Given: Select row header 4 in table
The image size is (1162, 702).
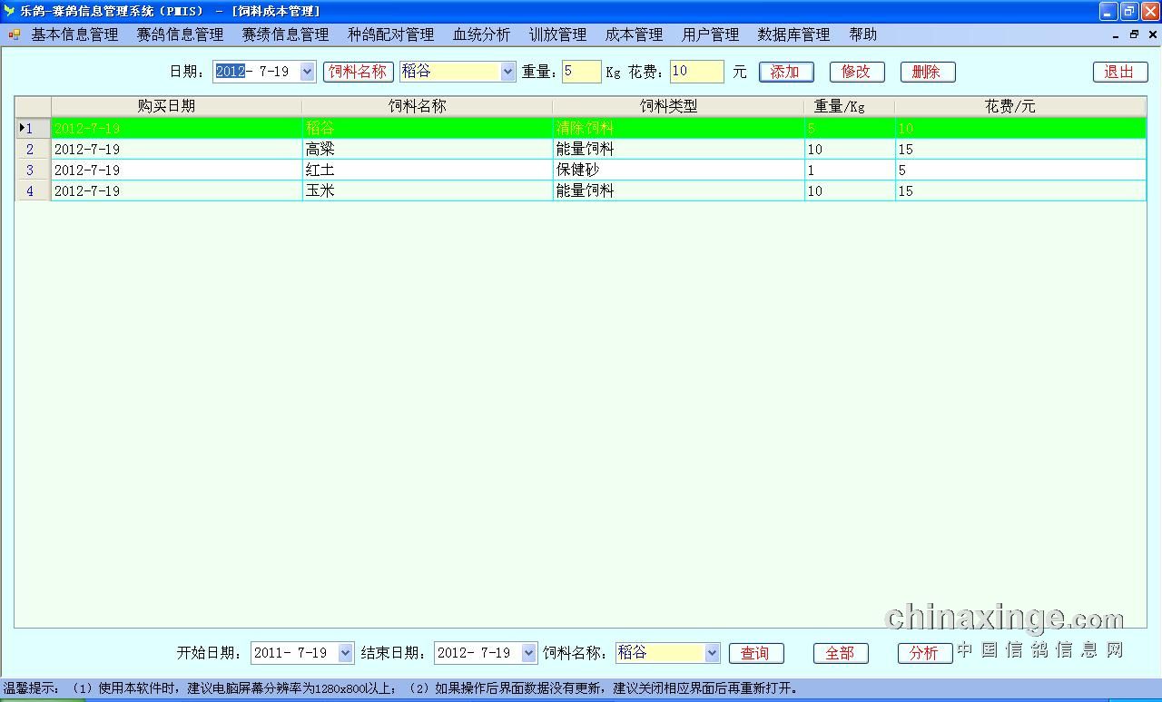Looking at the screenshot, I should (x=33, y=190).
